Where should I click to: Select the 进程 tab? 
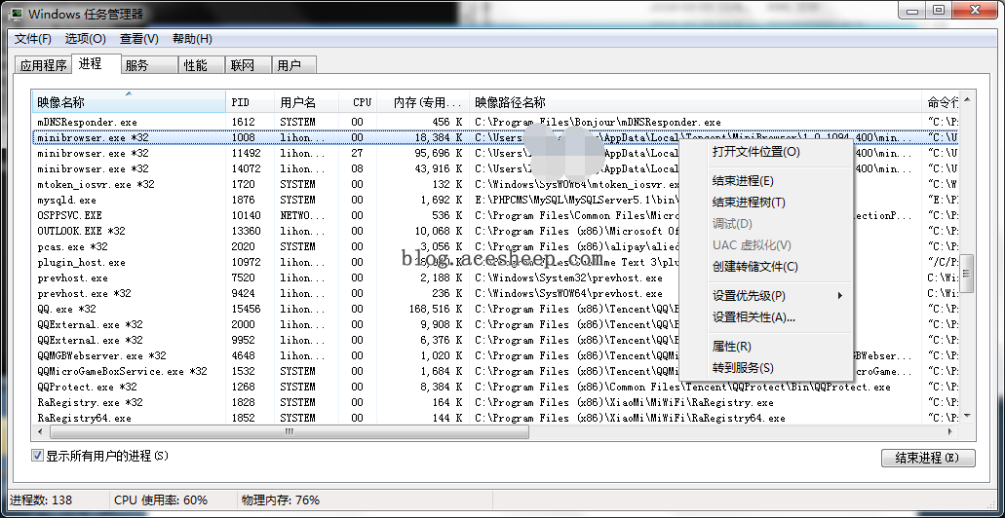point(97,63)
